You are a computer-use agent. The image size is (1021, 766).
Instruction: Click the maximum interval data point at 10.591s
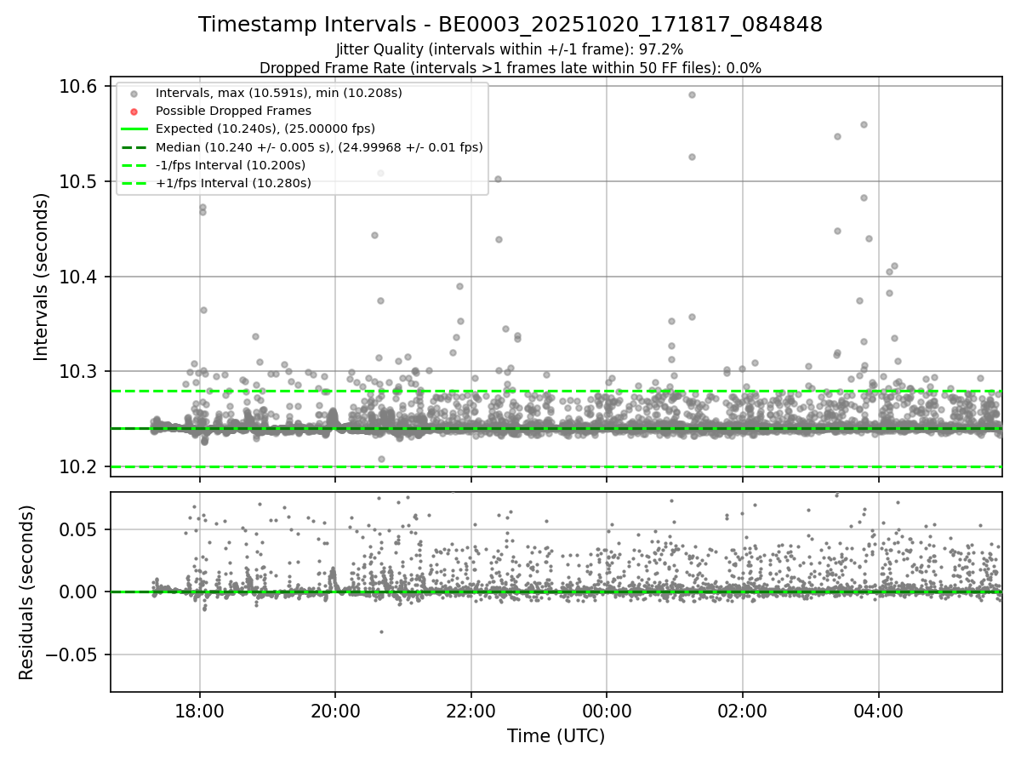coord(692,94)
